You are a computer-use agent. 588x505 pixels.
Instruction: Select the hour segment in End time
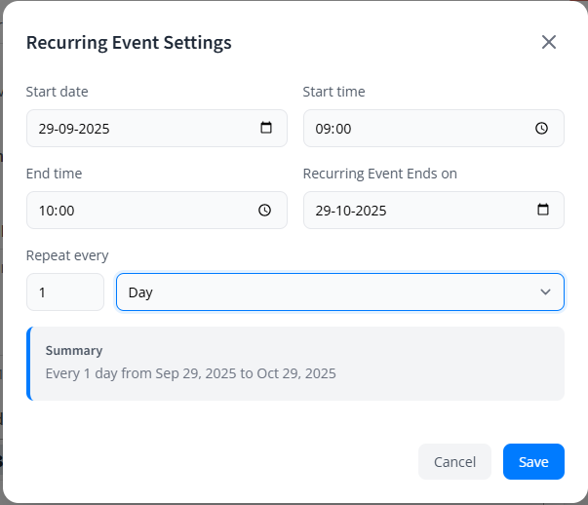pyautogui.click(x=47, y=210)
